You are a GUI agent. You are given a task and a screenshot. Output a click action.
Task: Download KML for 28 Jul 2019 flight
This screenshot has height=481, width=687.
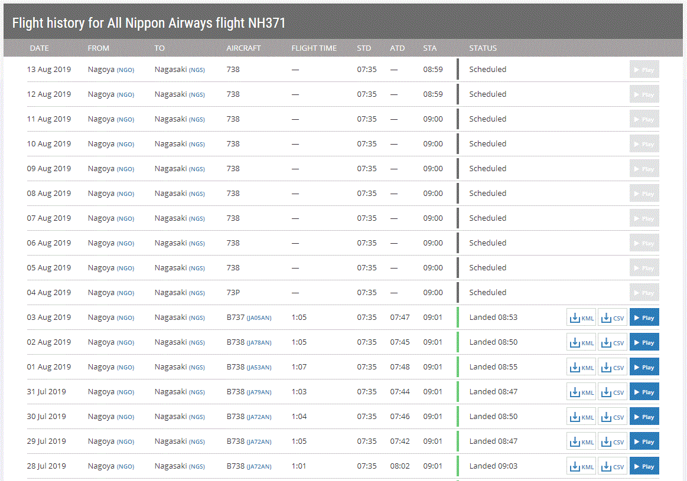point(581,467)
